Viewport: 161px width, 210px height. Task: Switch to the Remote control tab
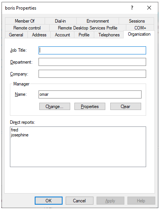[27, 28]
